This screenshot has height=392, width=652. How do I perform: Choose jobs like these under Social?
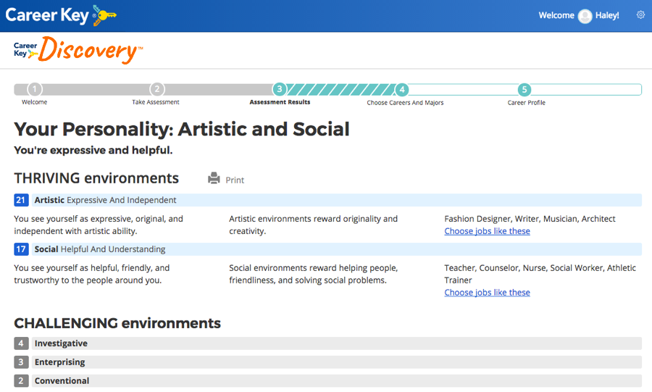[487, 293]
